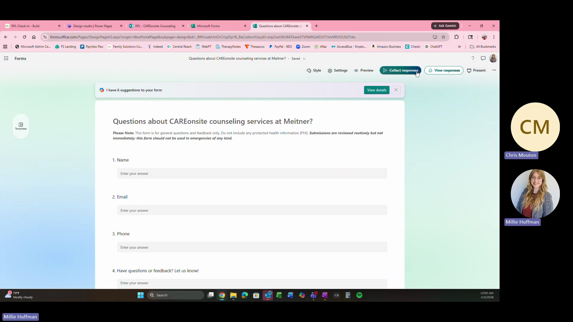Open File Explorer from taskbar
Viewport: 573px width, 322px height.
[233, 295]
